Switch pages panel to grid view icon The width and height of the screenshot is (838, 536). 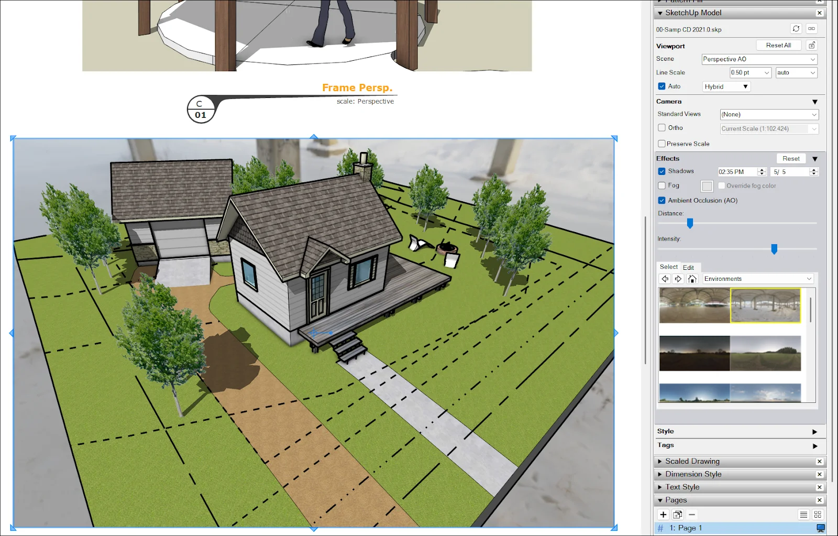pyautogui.click(x=818, y=515)
